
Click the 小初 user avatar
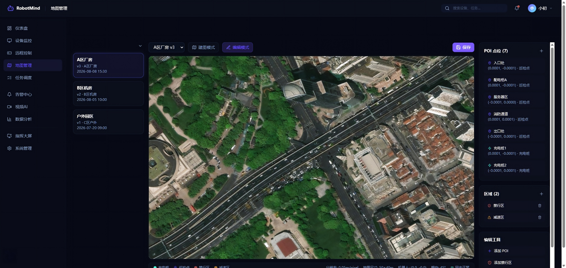(x=532, y=8)
